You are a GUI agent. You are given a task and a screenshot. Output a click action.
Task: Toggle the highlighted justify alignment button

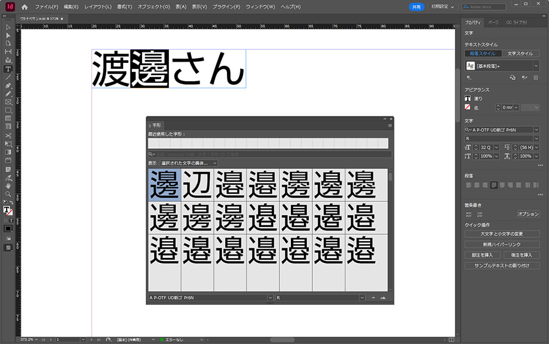[494, 185]
